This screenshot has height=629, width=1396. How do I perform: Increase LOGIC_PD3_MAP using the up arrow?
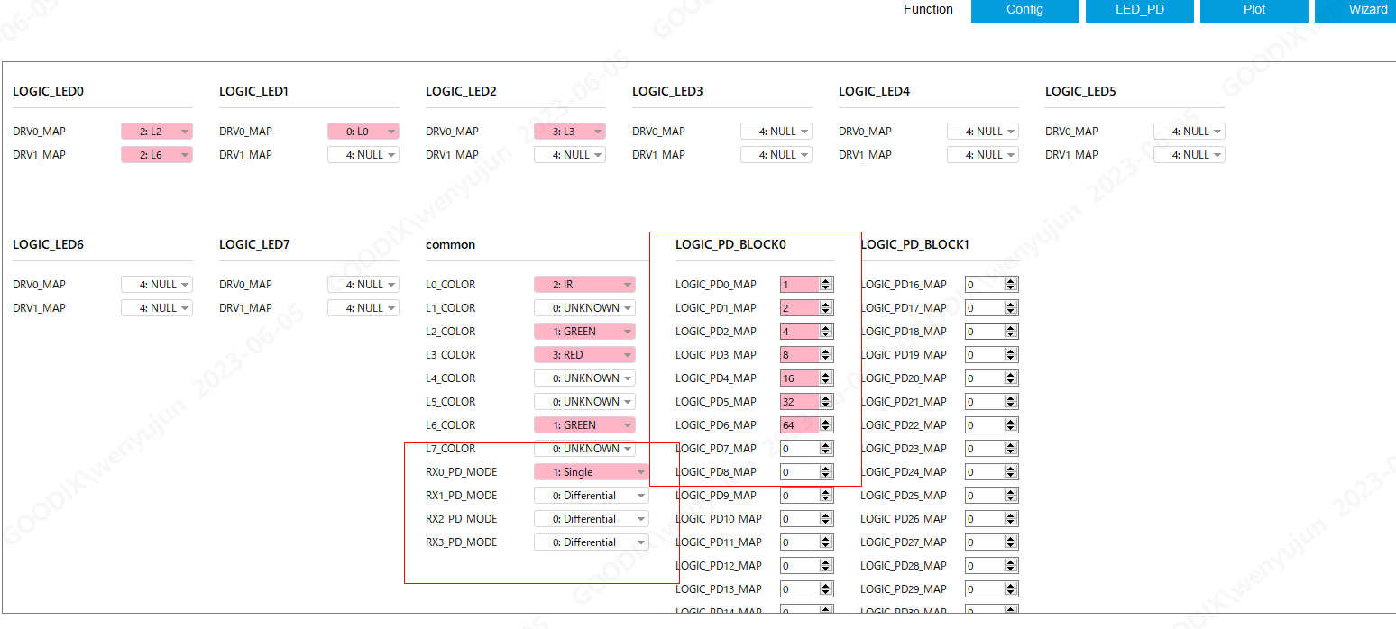(x=826, y=351)
